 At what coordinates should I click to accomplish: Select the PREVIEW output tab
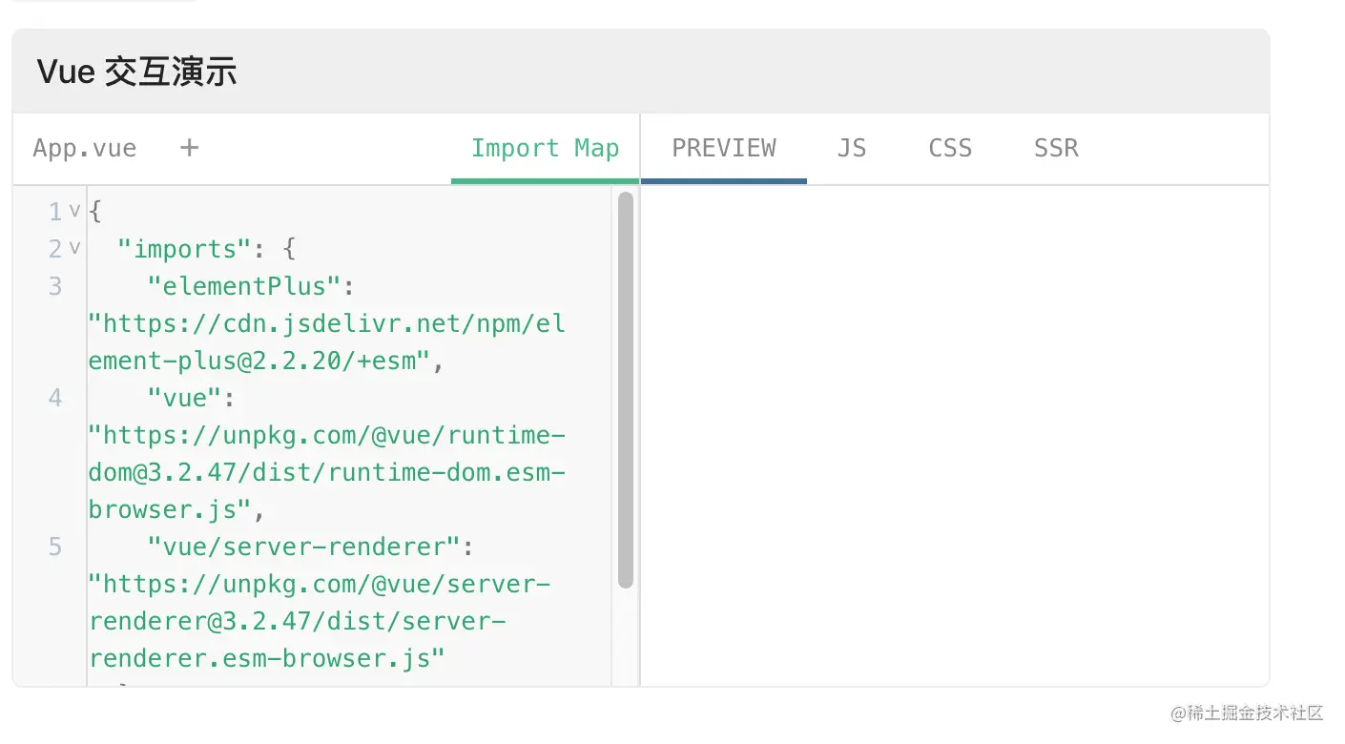point(724,149)
